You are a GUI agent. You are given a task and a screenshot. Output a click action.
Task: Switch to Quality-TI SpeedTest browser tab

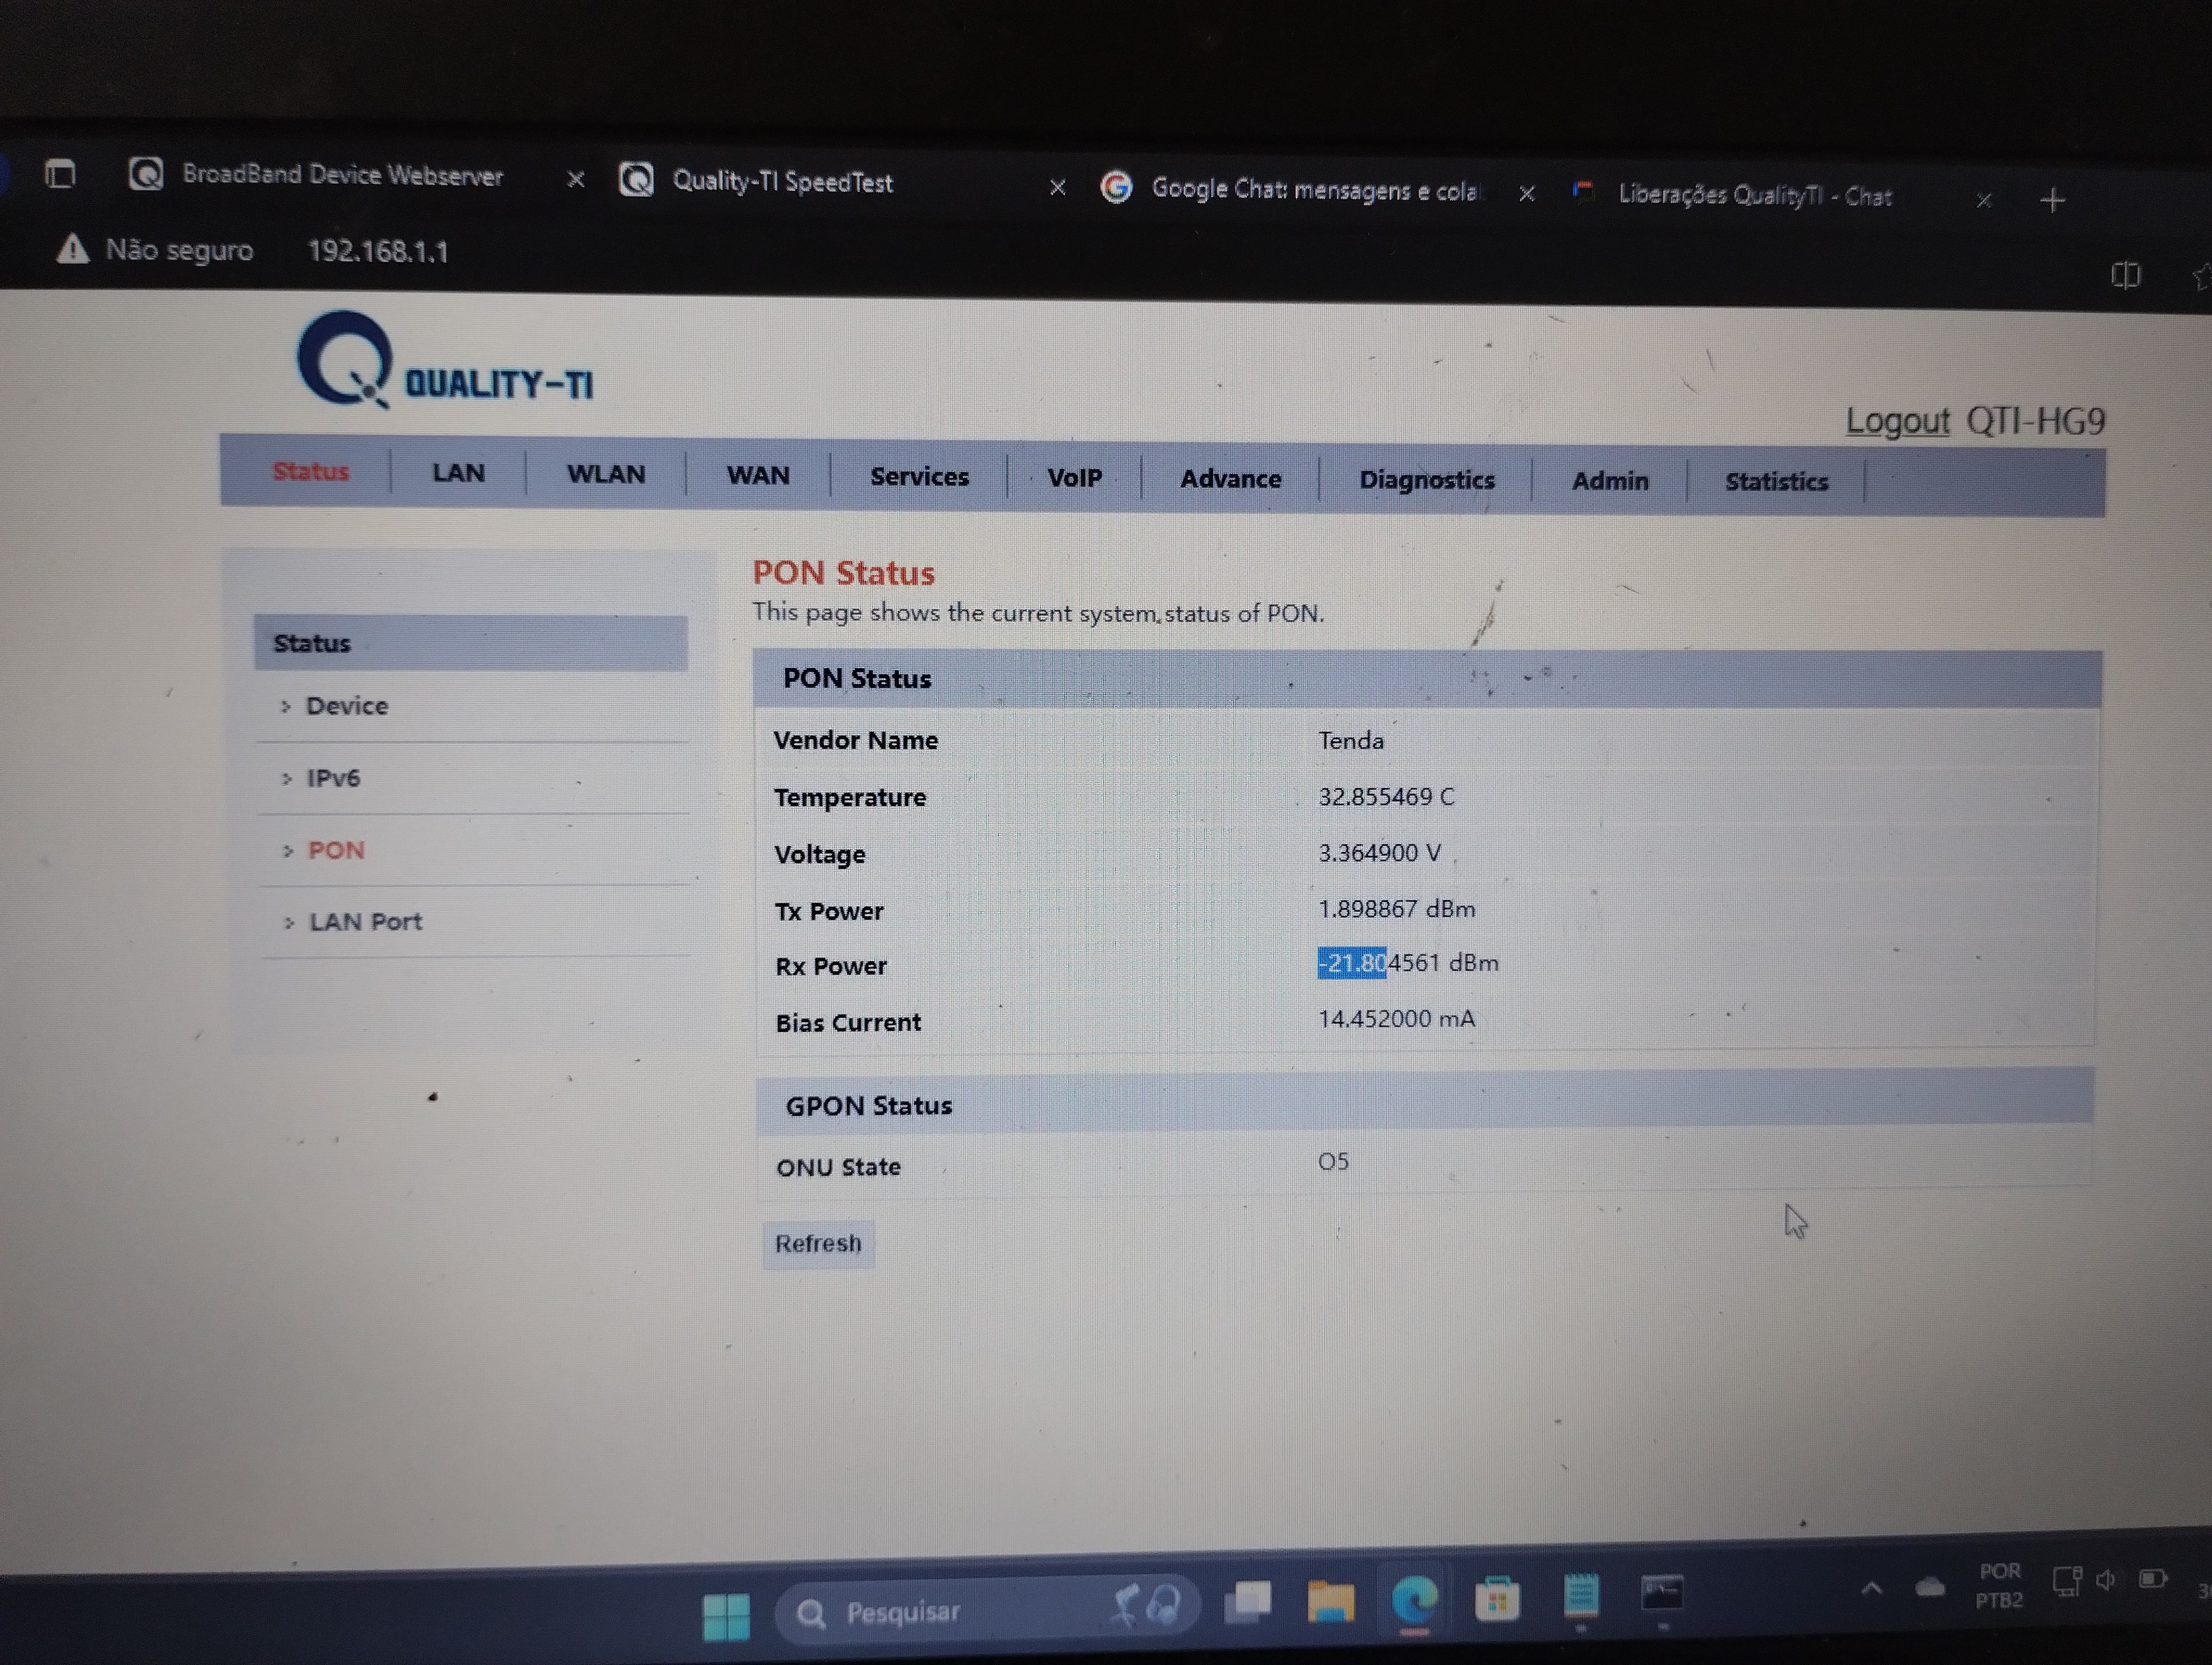(x=782, y=182)
